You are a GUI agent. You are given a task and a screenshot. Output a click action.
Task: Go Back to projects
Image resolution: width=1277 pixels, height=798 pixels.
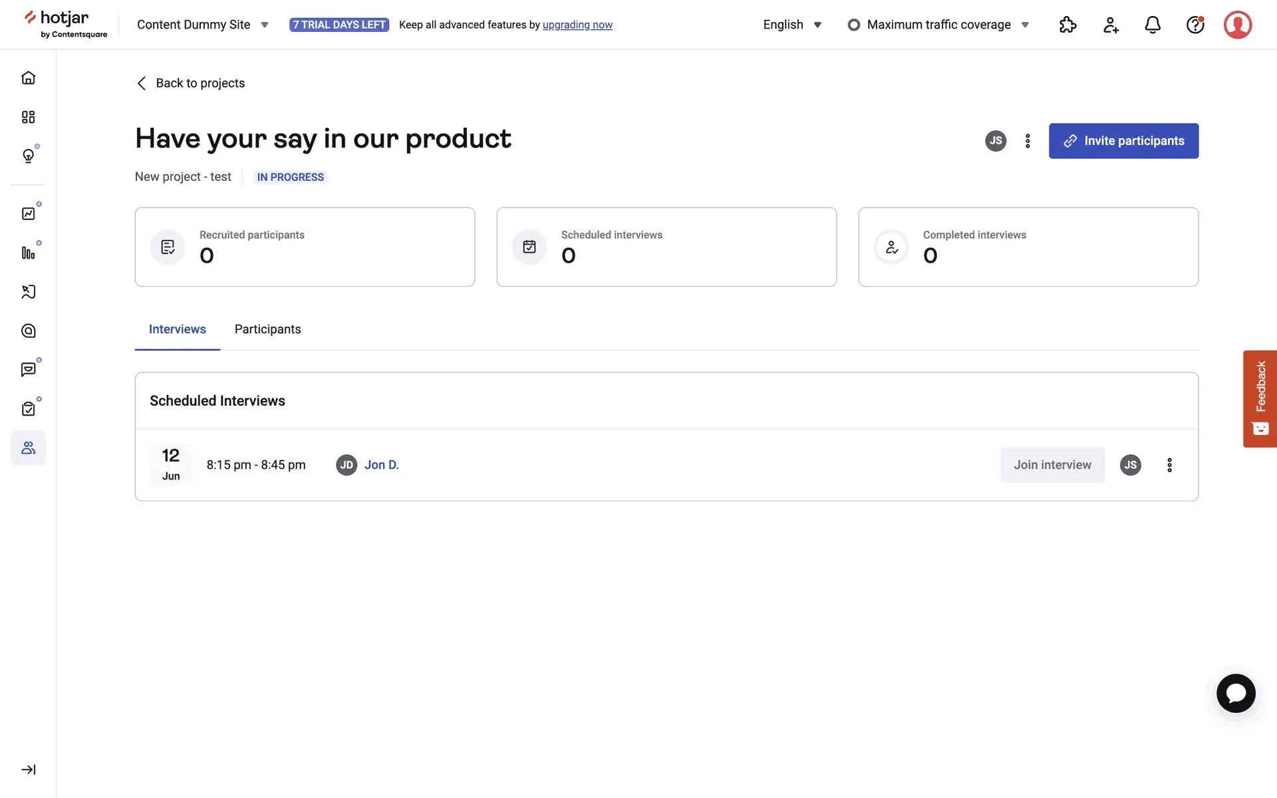pyautogui.click(x=191, y=83)
